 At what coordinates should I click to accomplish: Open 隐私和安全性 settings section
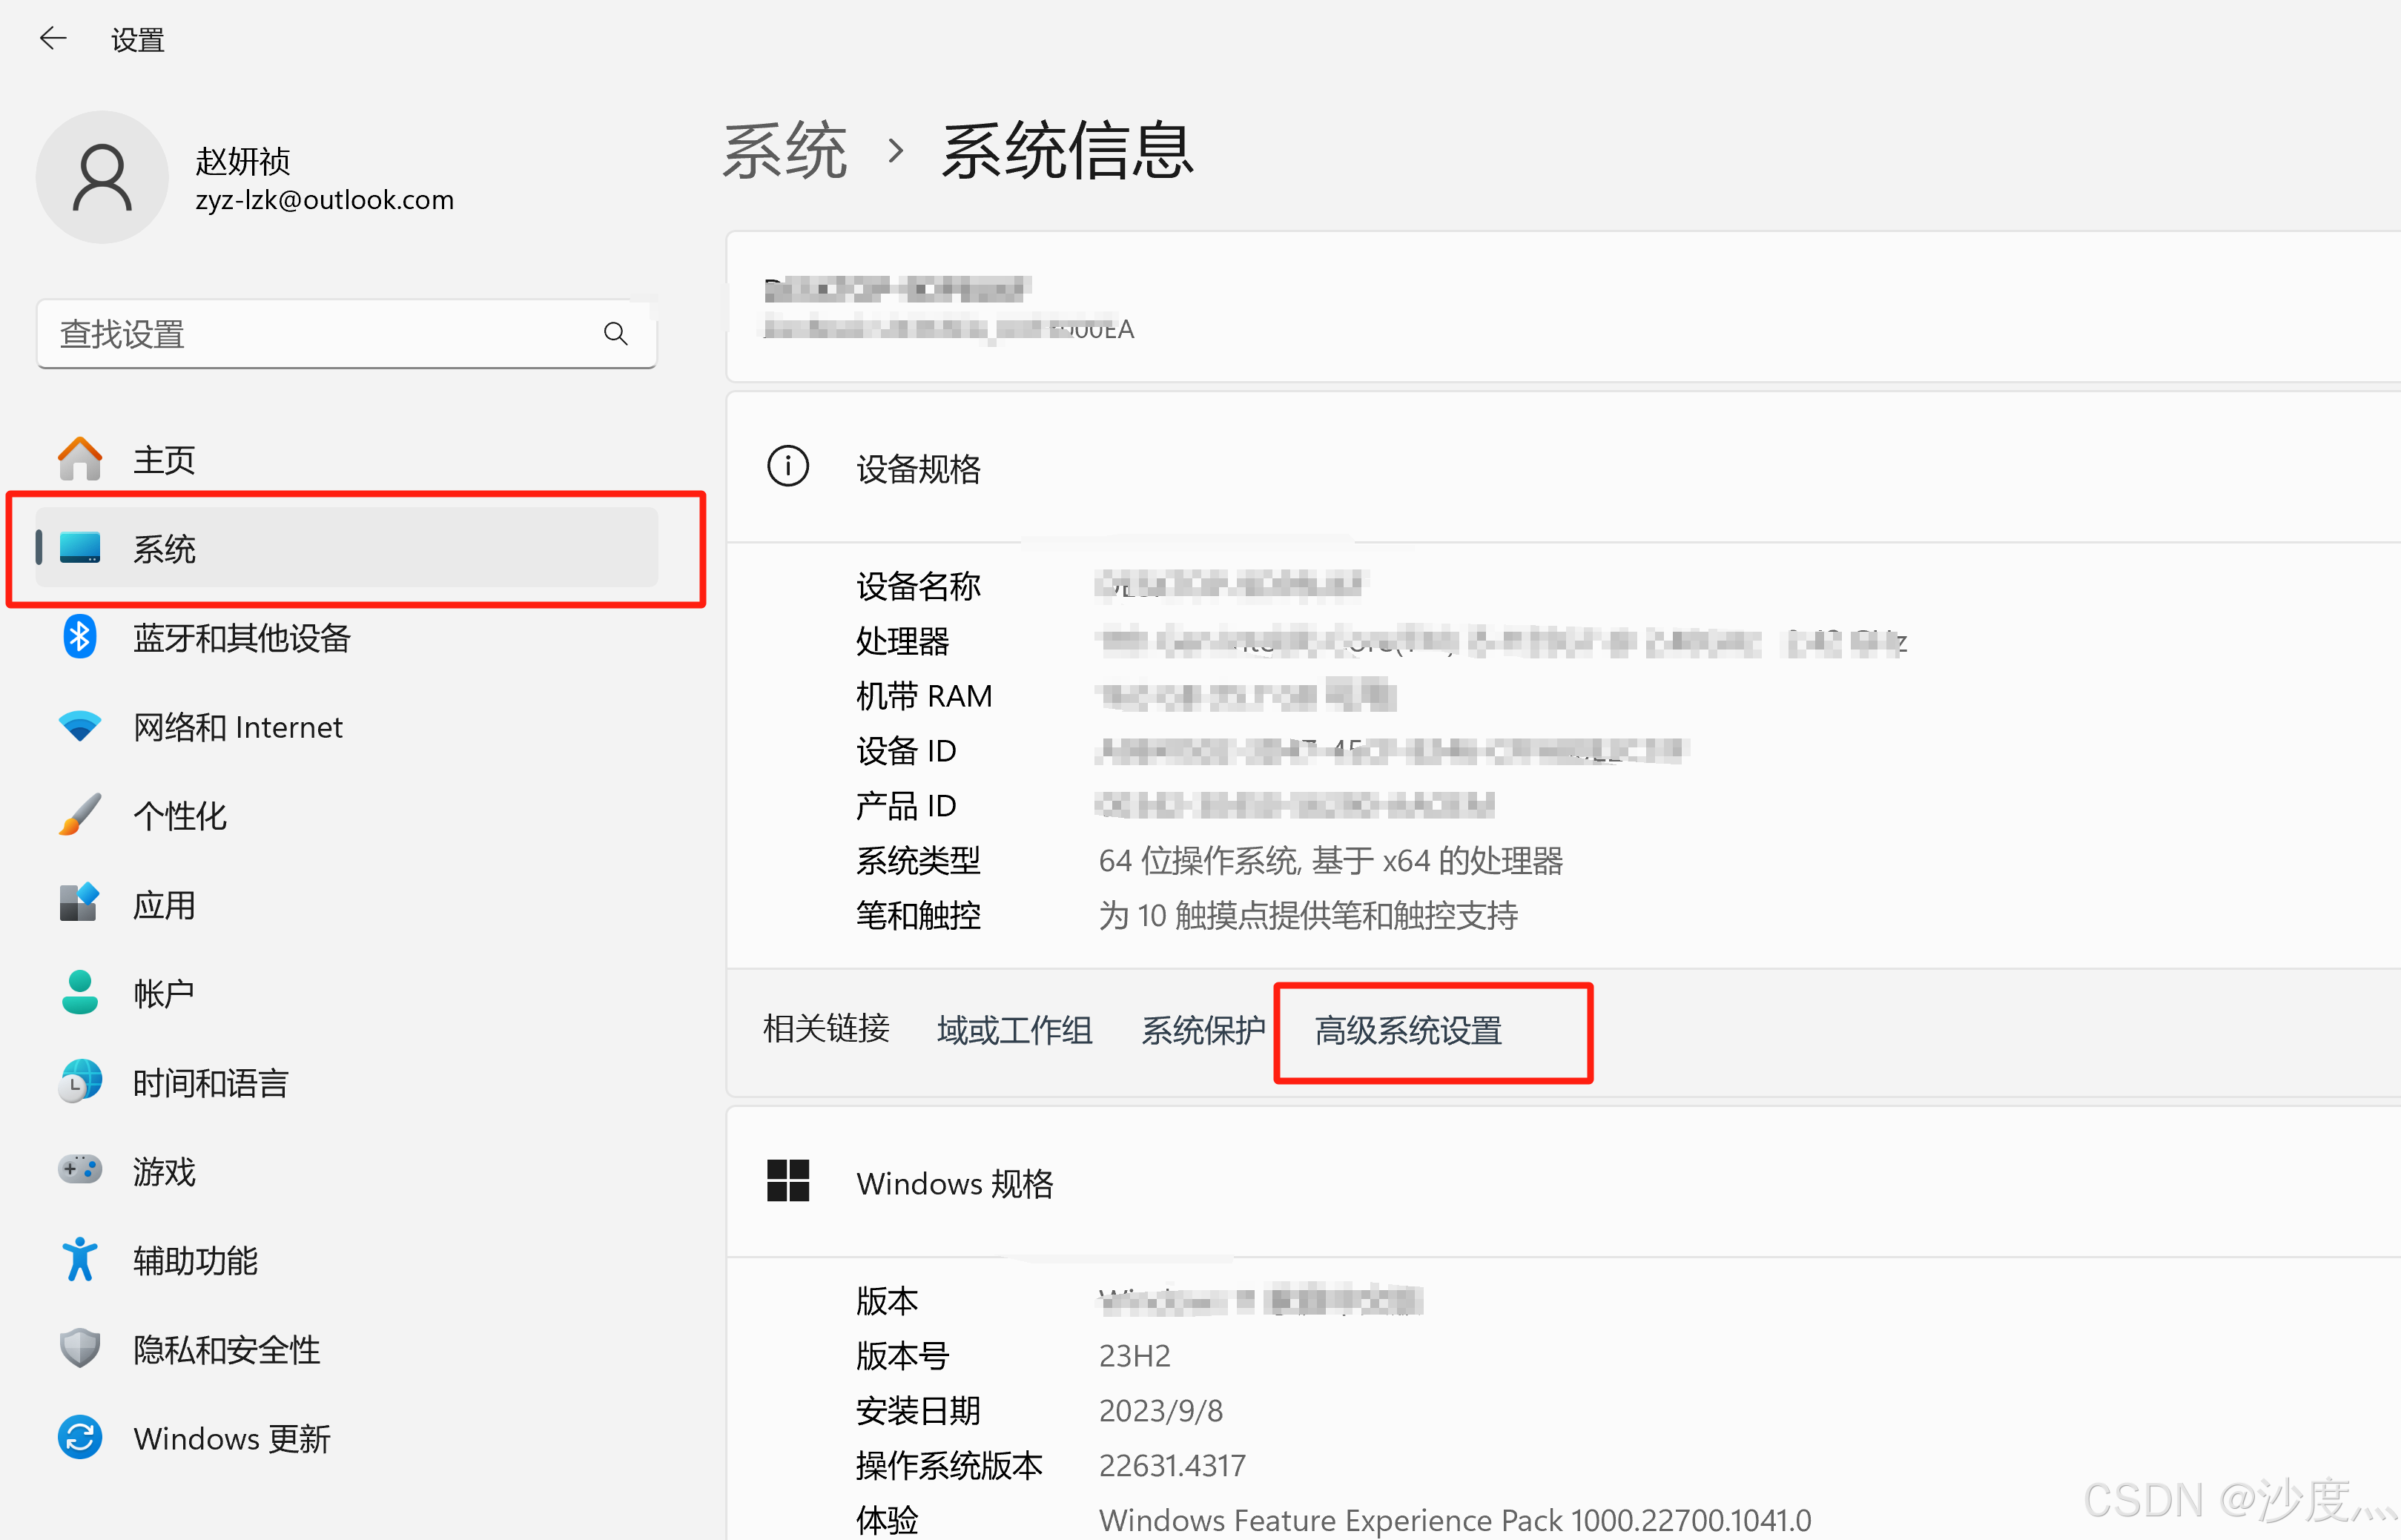226,1350
